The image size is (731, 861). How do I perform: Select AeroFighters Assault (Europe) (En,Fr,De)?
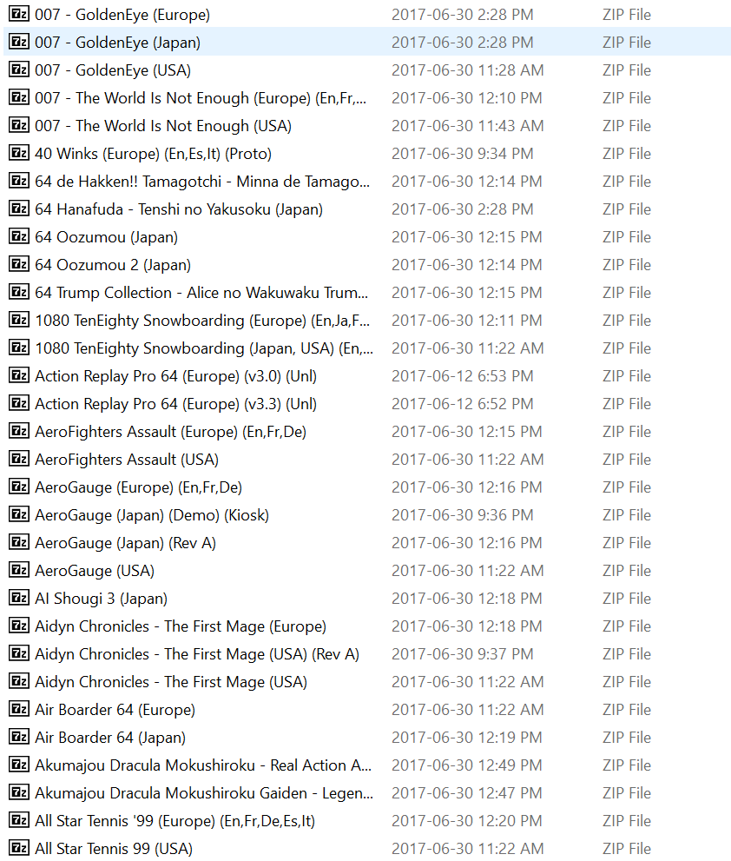pos(171,432)
